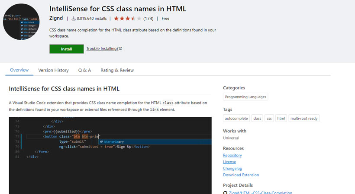Click the extension's round logo thumbnail
Image resolution: width=355 pixels, height=194 pixels.
pos(21,22)
